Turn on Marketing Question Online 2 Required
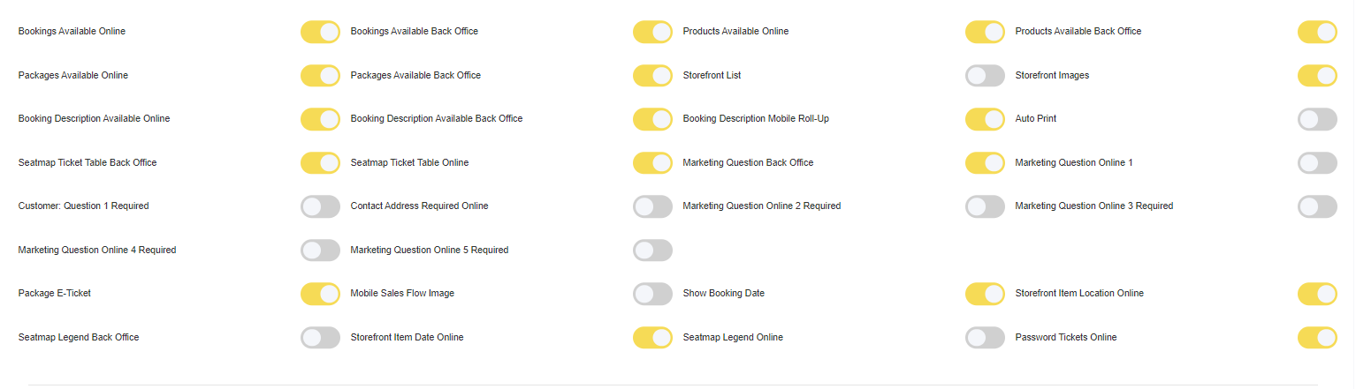The height and width of the screenshot is (389, 1356). (x=985, y=206)
